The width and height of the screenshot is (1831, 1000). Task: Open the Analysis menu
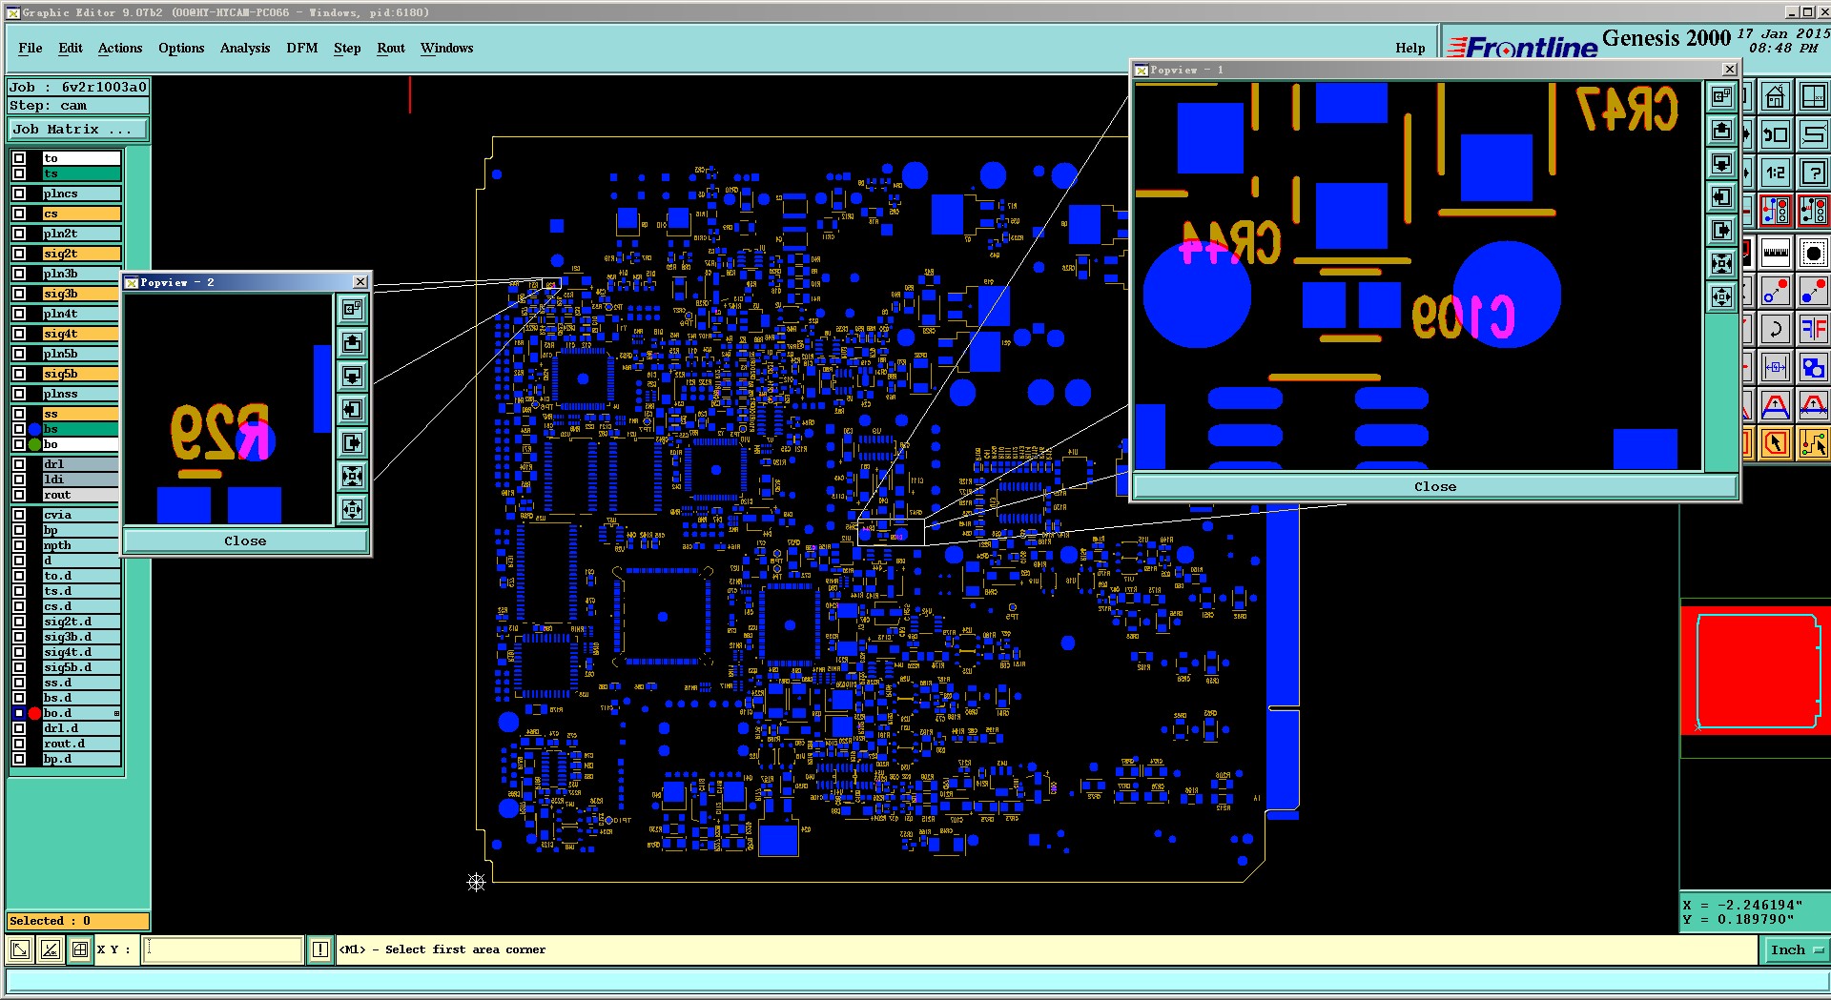pos(245,48)
